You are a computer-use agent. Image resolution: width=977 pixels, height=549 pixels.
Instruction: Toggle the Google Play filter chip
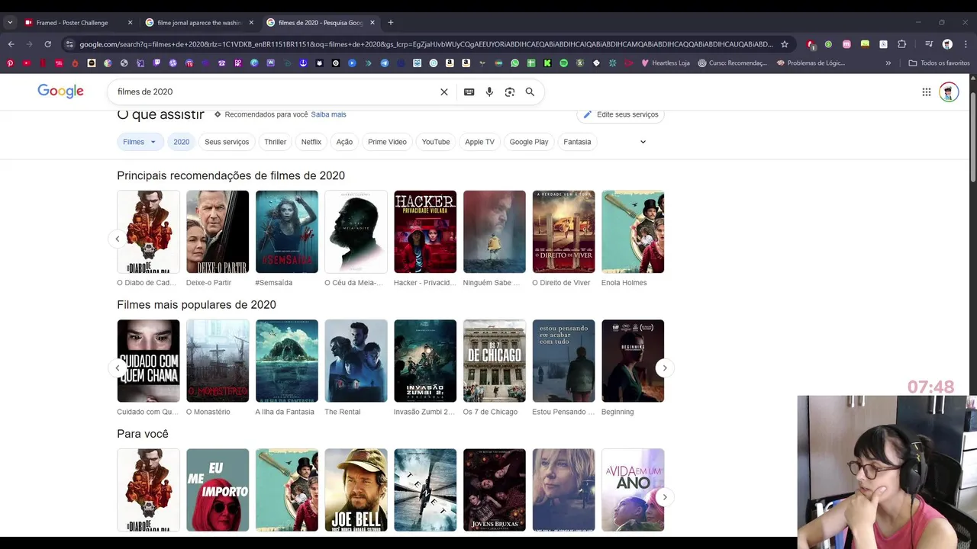point(529,142)
